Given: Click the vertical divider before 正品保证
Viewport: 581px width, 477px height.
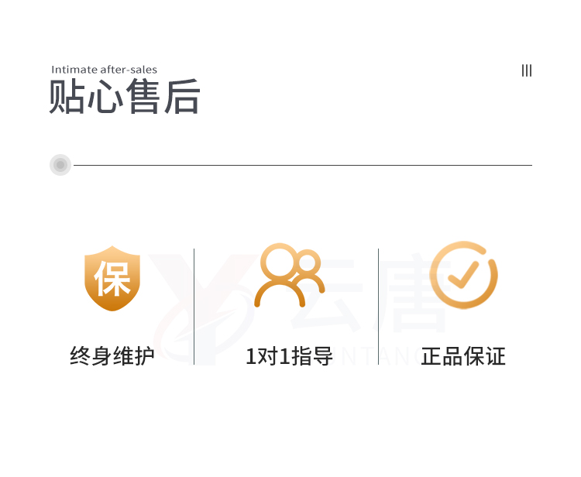Looking at the screenshot, I should pyautogui.click(x=378, y=307).
